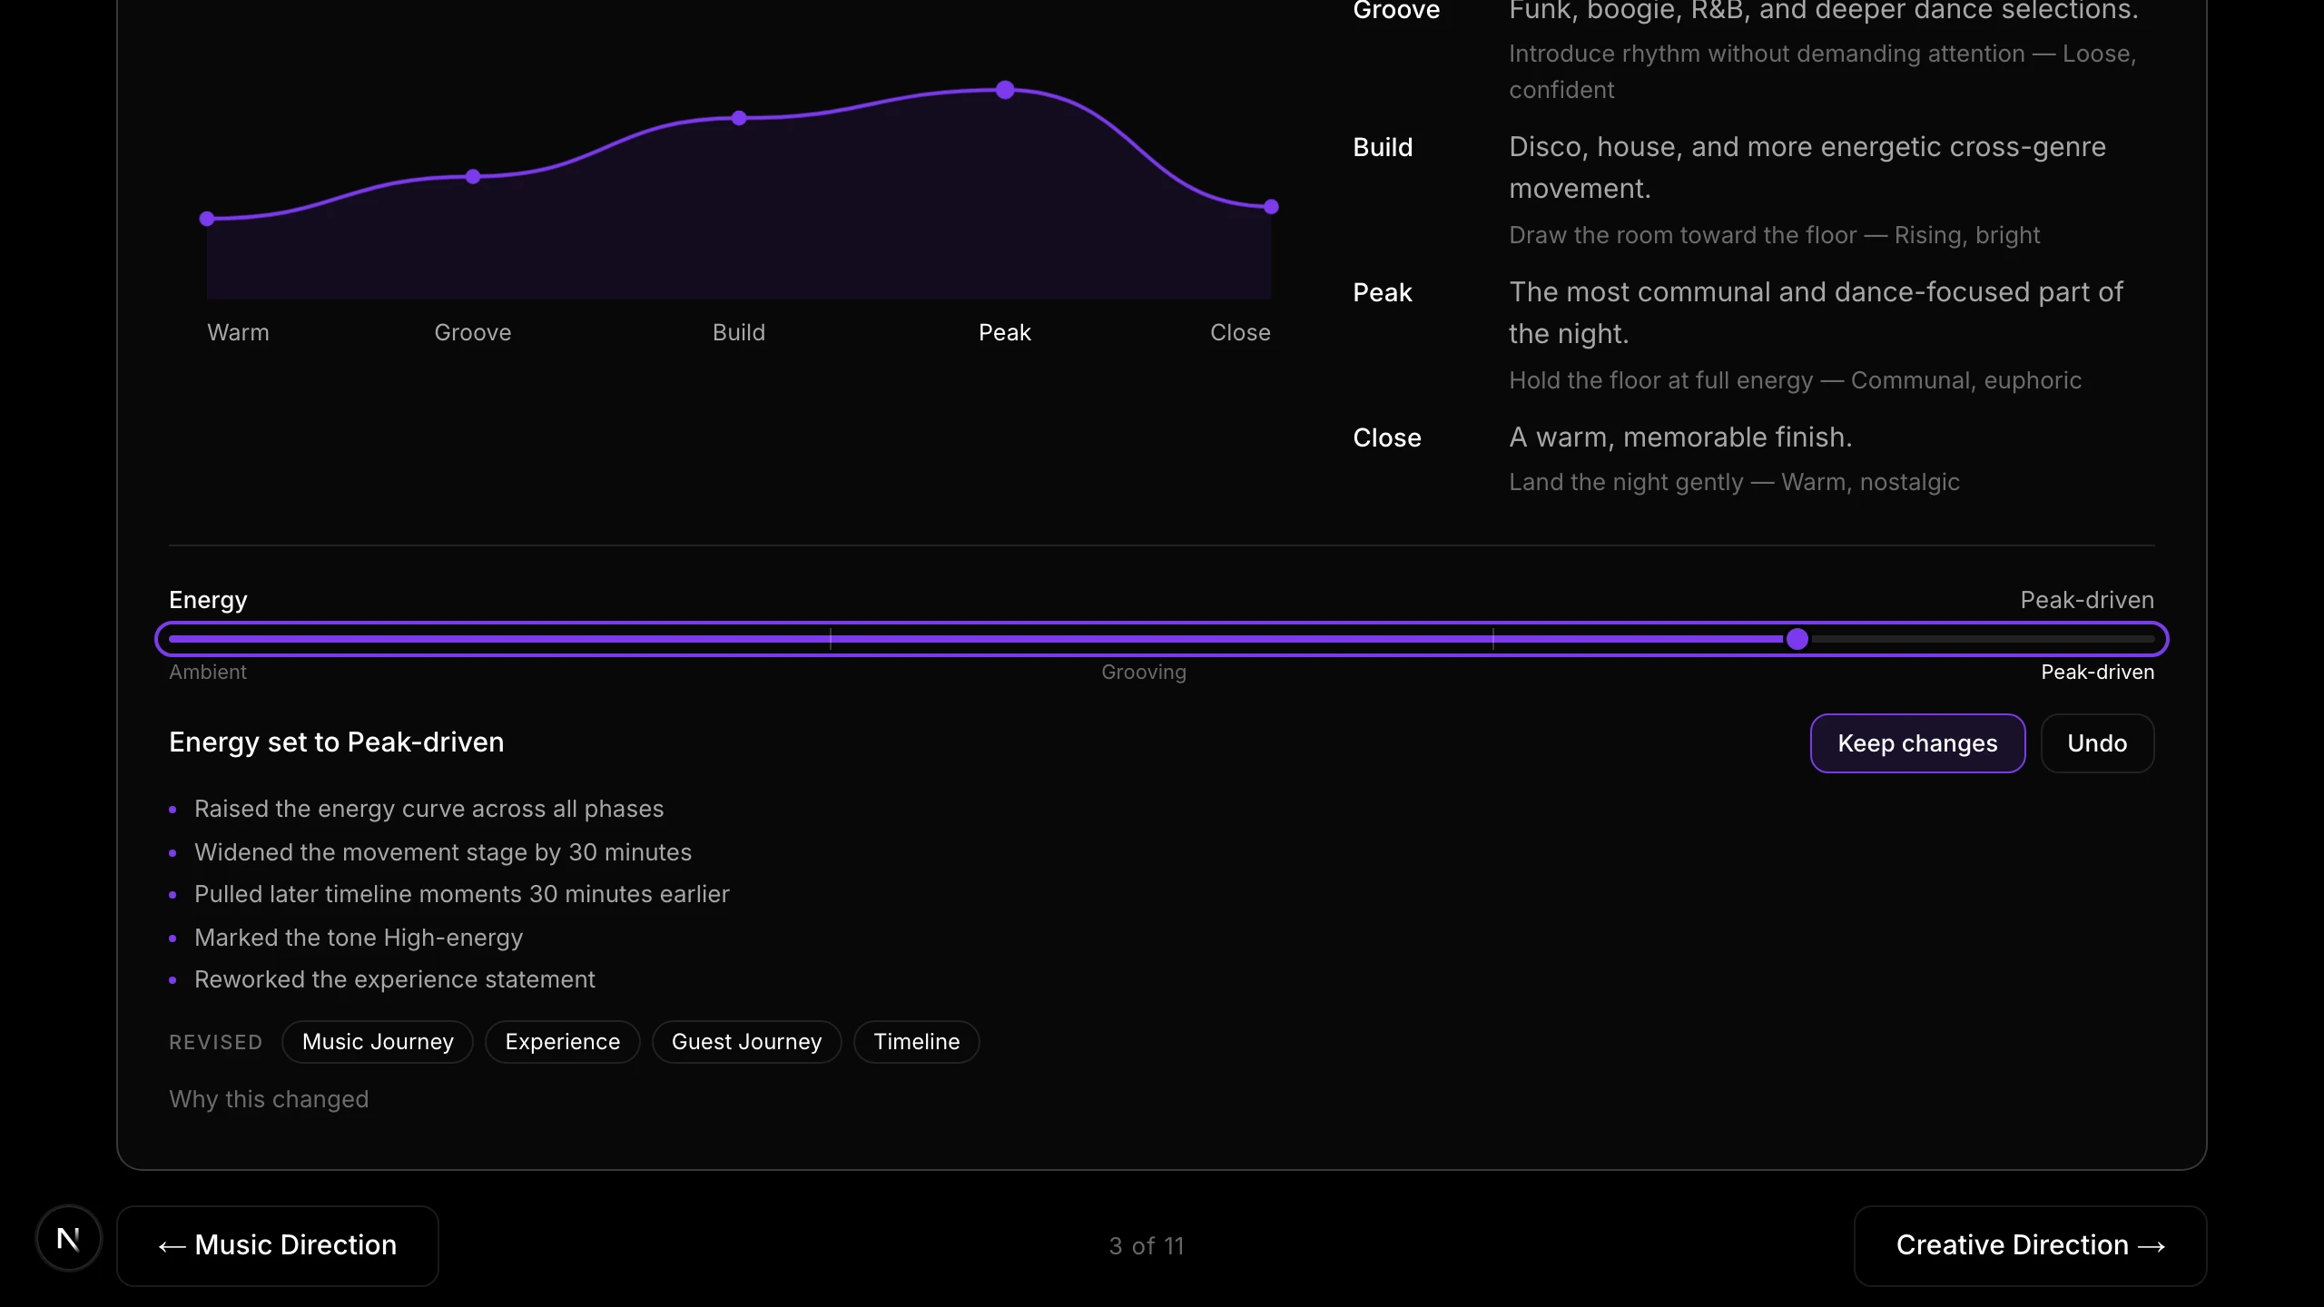
Task: Click 'Marked the tone High-energy' bullet
Action: point(359,938)
